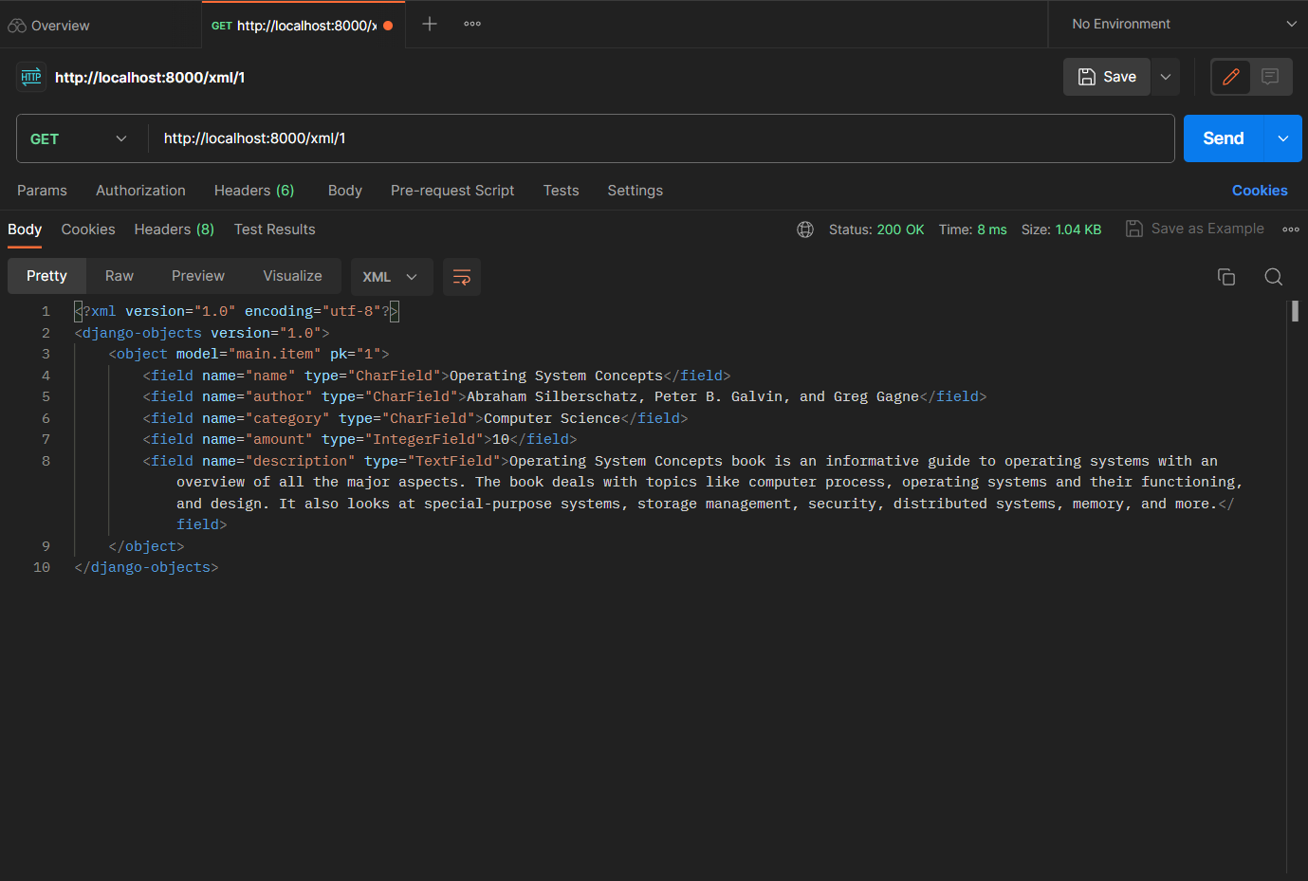The image size is (1308, 881).
Task: Click the 1.04 KB size value
Action: (x=1078, y=229)
